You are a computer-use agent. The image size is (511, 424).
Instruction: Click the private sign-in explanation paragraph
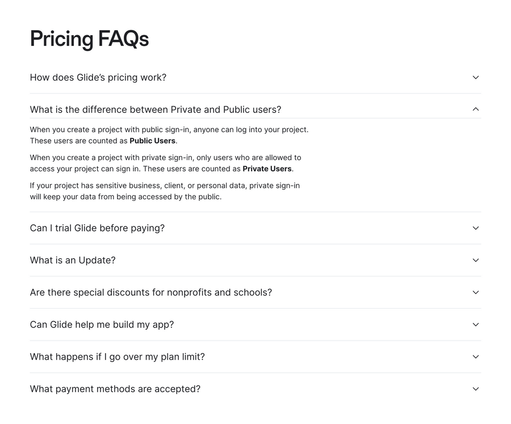(x=165, y=163)
